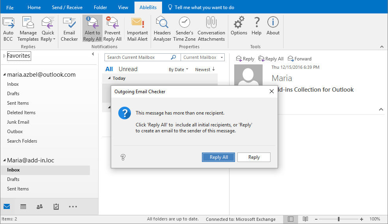Switch to the View tab
The width and height of the screenshot is (388, 224).
[x=123, y=8]
